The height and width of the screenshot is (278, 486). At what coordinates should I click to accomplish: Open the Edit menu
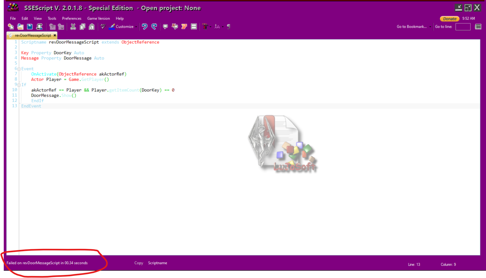coord(25,18)
